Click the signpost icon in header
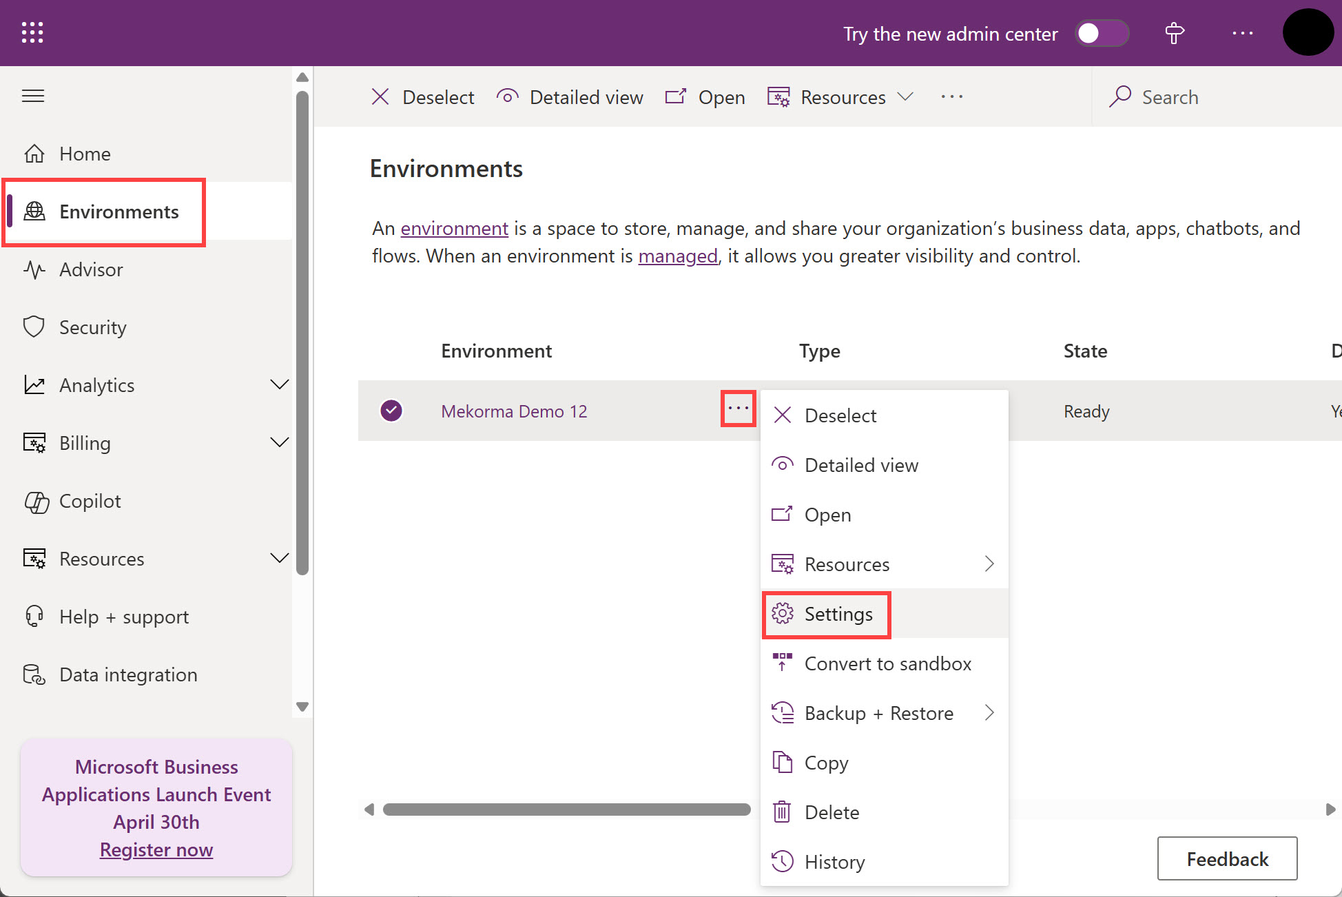Image resolution: width=1342 pixels, height=897 pixels. click(1174, 33)
